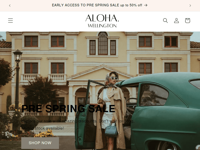Viewport: 200px width, 150px height.
Task: Click the SHOP NOW button
Action: 40,143
